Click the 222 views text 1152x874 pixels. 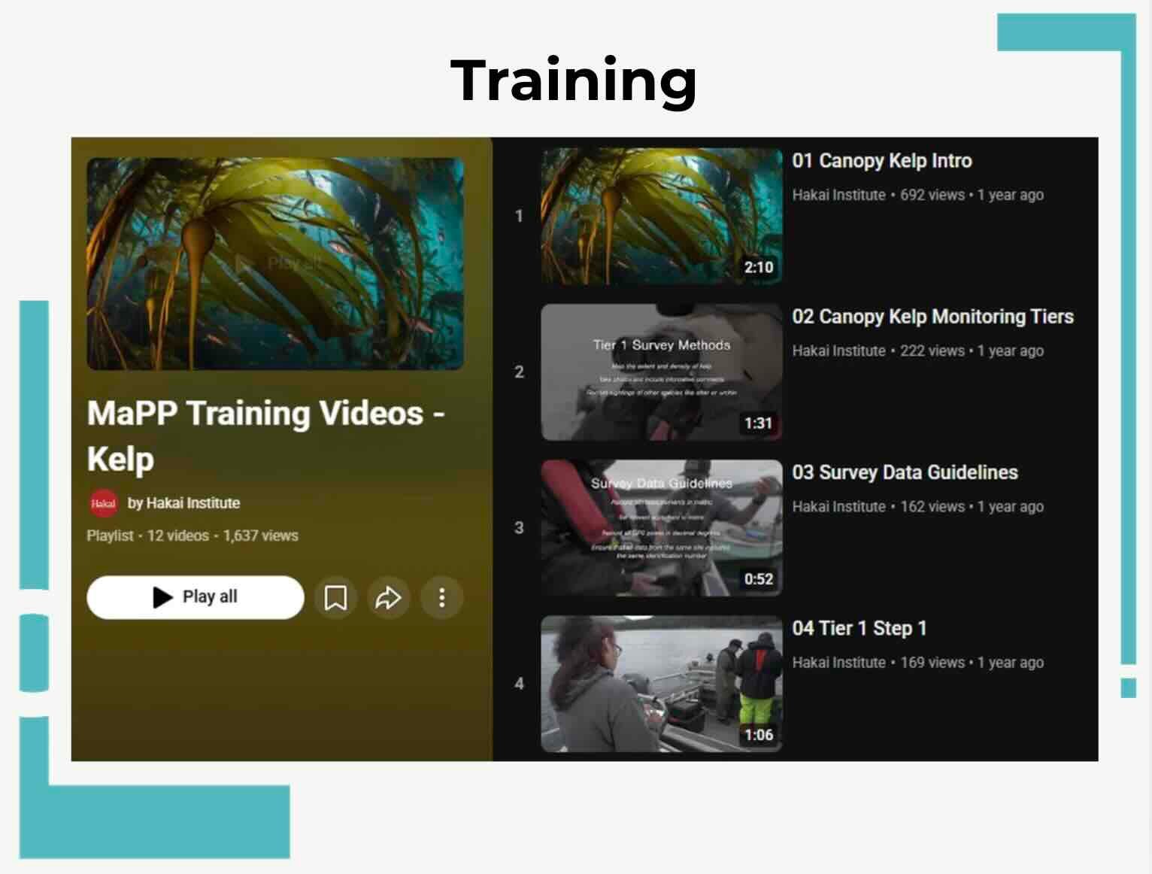point(932,351)
